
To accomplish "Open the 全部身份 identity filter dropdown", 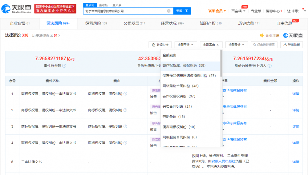I will [237, 45].
